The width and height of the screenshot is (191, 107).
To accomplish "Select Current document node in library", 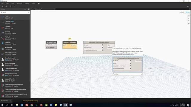I will click(15, 33).
